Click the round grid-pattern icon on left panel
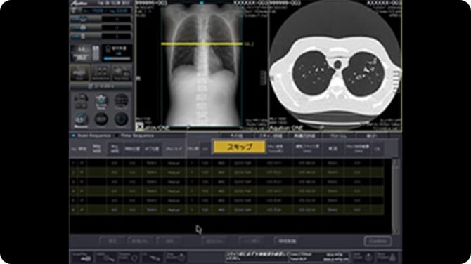The height and width of the screenshot is (264, 471). 122,101
